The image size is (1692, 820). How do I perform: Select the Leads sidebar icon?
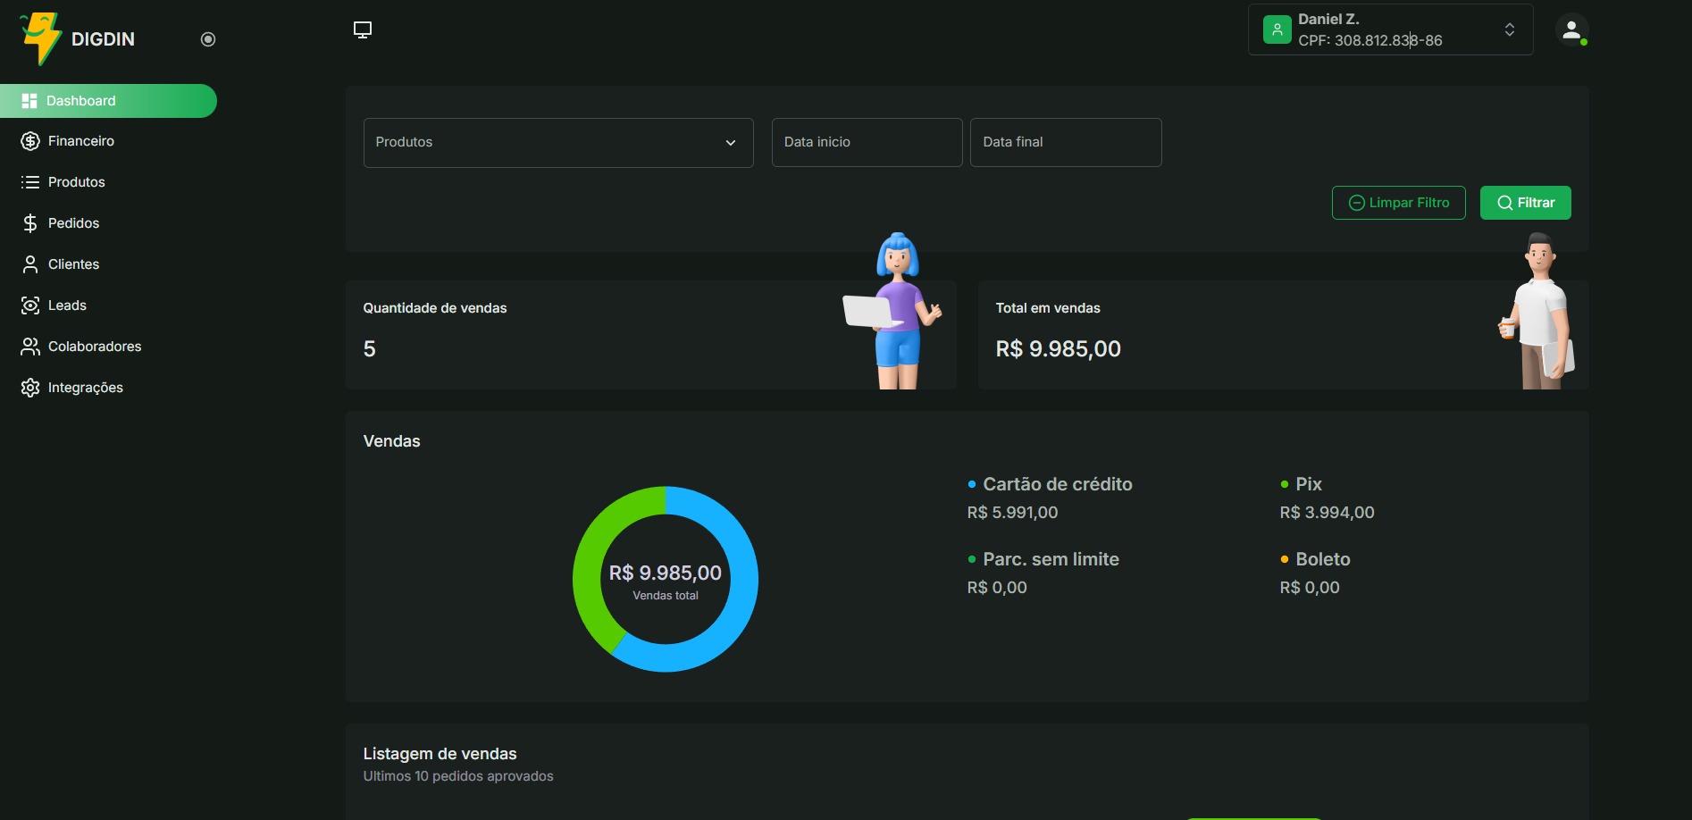pyautogui.click(x=29, y=305)
